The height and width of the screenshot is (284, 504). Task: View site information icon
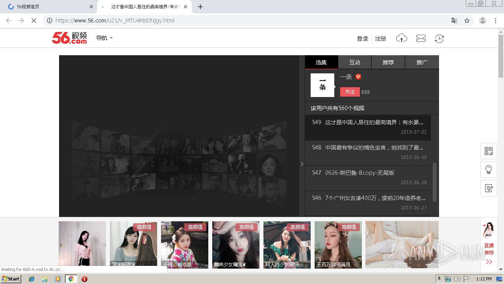[50, 21]
